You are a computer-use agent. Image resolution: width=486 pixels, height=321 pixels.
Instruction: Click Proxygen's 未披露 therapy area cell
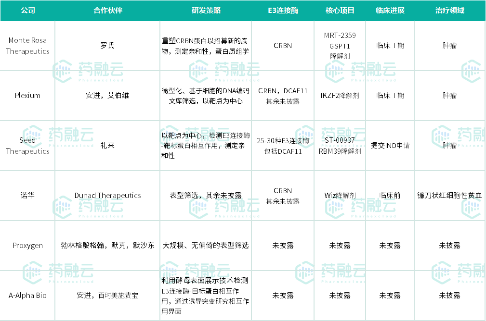click(x=450, y=246)
